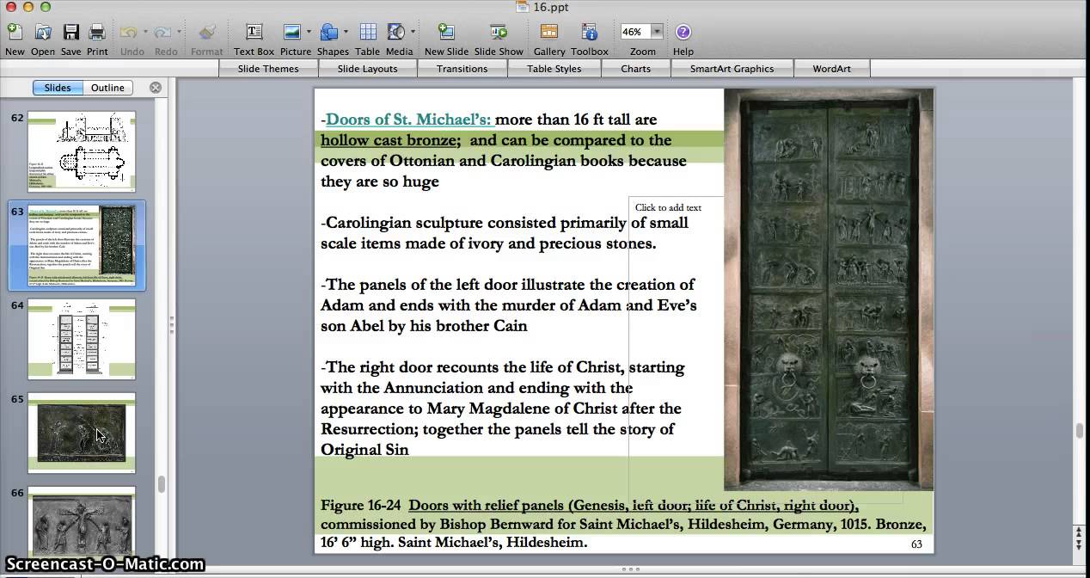Click the slide panel vertical scrollbar thumb
Viewport: 1090px width, 578px height.
point(161,484)
